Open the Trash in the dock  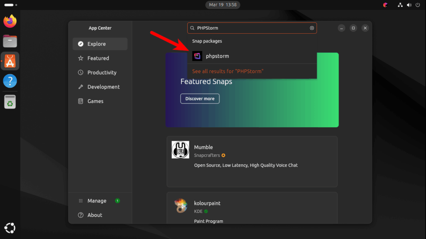(10, 102)
